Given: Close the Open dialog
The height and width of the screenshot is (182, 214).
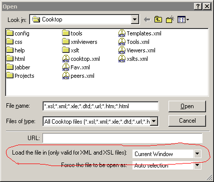Looking at the screenshot, I should point(207,6).
